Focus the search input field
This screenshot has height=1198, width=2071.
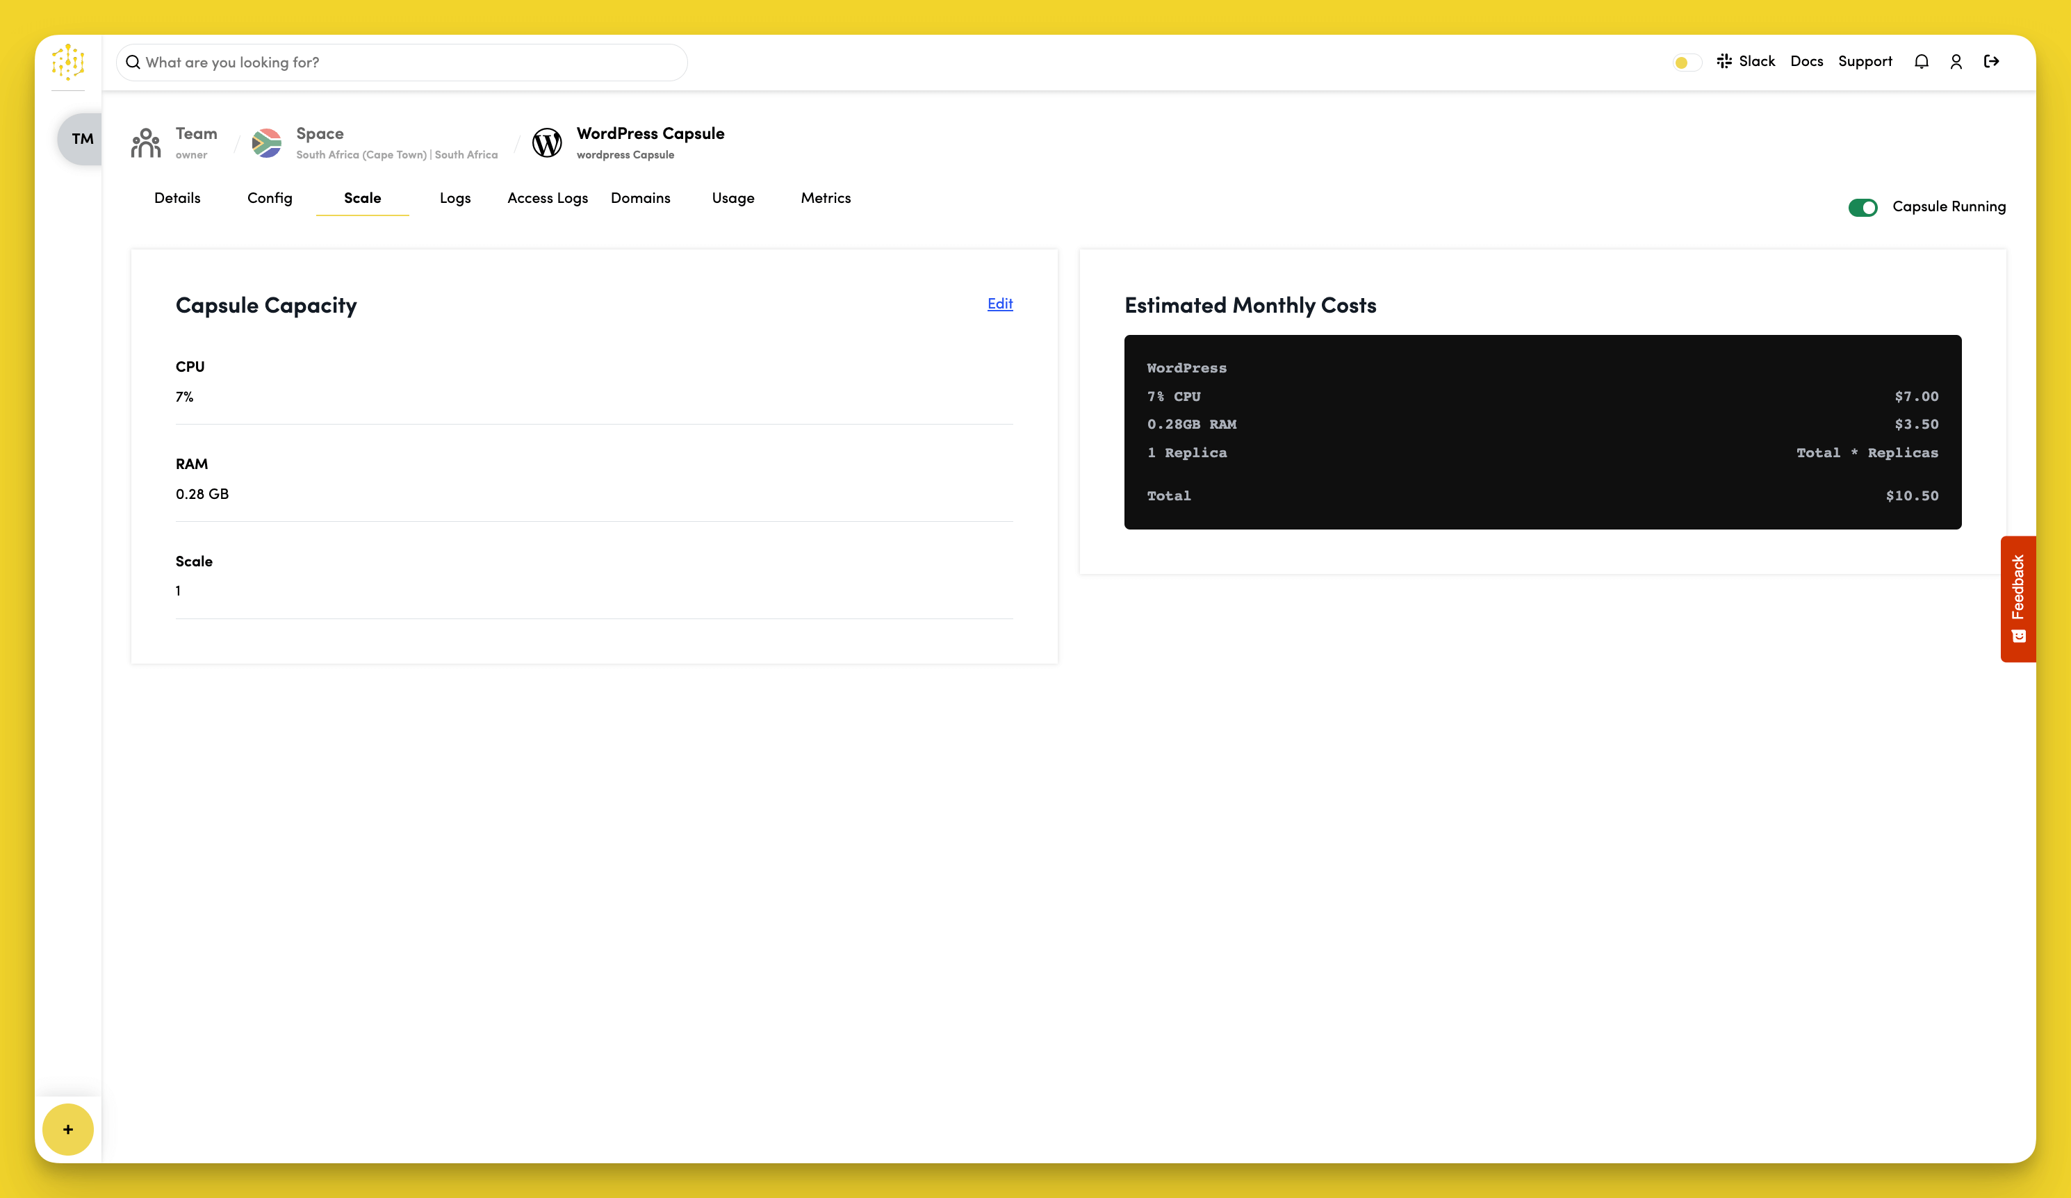[402, 63]
